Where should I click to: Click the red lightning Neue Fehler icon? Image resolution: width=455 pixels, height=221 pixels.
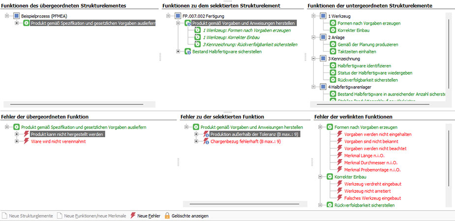pyautogui.click(x=132, y=216)
